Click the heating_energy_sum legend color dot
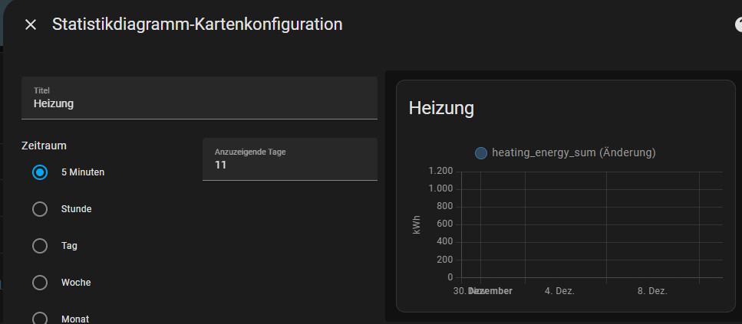Image resolution: width=742 pixels, height=324 pixels. click(481, 153)
